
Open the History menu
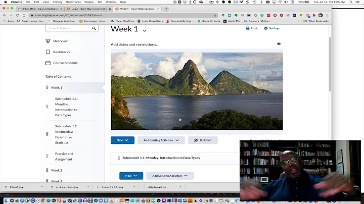pyautogui.click(x=58, y=2)
